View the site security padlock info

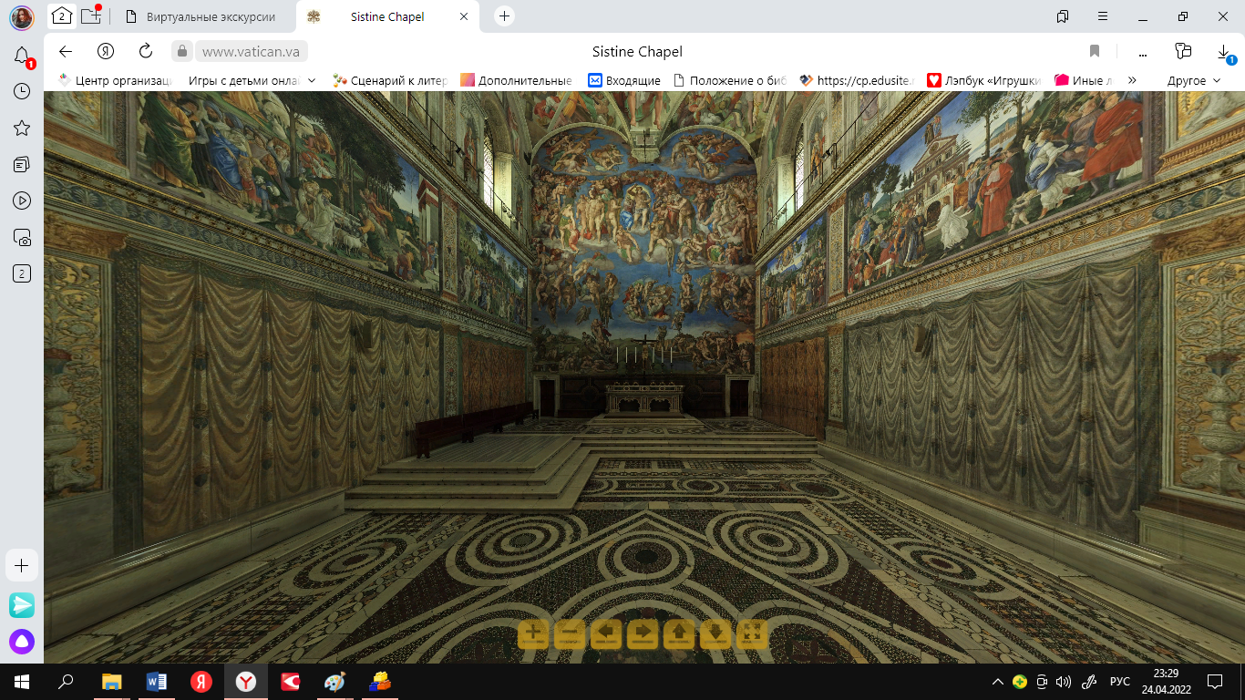[182, 51]
